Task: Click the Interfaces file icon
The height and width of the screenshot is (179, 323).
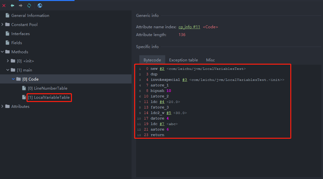Action: [x=7, y=34]
